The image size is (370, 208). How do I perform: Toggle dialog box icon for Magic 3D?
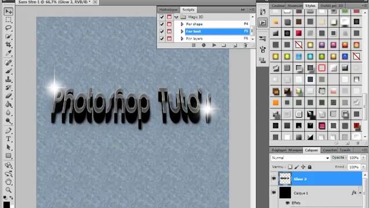[169, 17]
